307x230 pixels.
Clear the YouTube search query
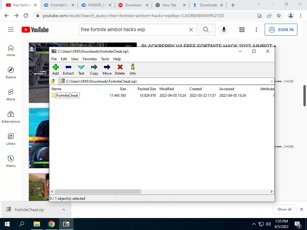(191, 30)
